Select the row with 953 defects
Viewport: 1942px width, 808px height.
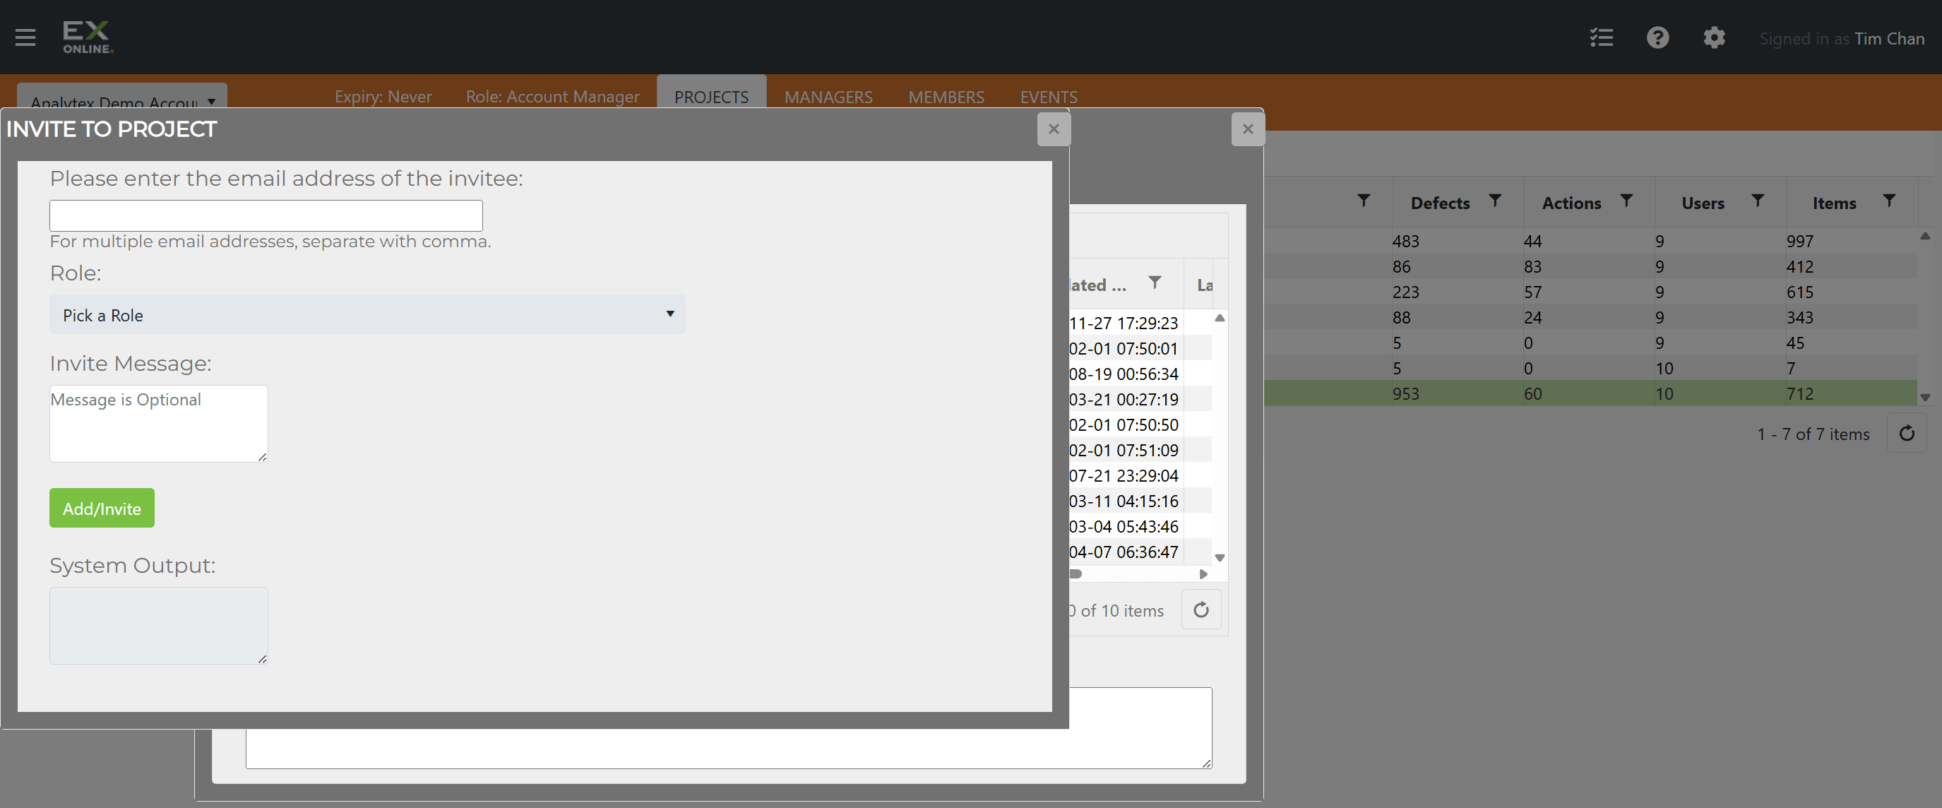click(1591, 393)
